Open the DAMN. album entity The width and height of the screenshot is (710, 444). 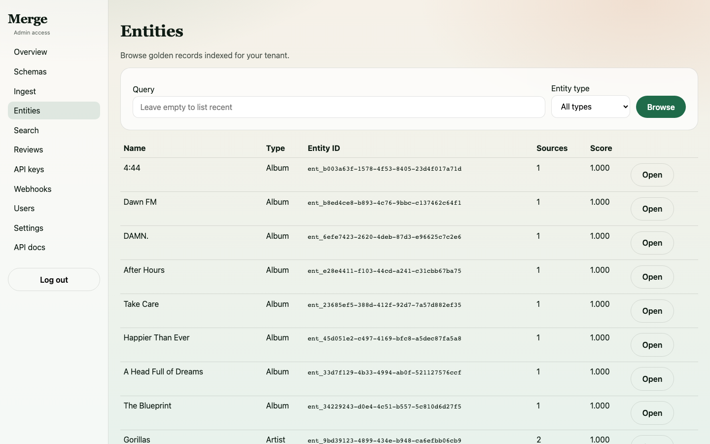(652, 243)
